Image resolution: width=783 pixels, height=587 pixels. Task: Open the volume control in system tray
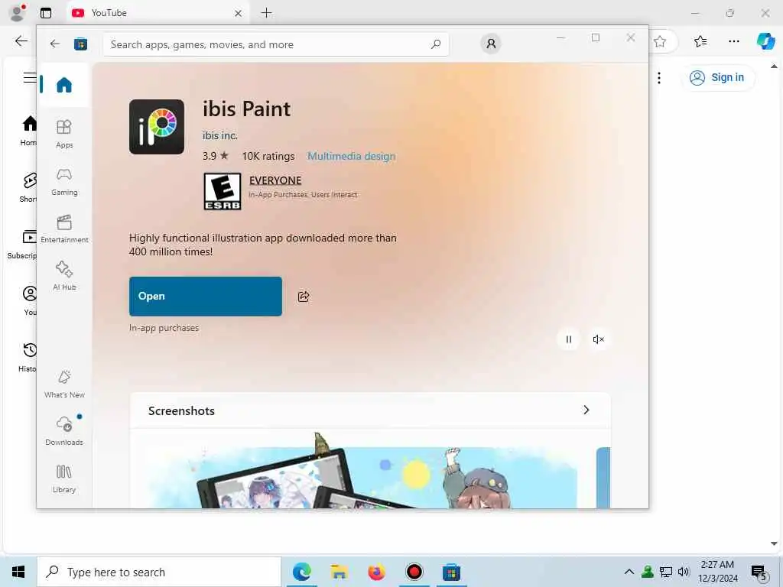pos(684,572)
